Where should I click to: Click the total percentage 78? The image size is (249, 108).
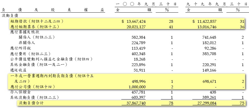pyautogui.click(x=171, y=103)
